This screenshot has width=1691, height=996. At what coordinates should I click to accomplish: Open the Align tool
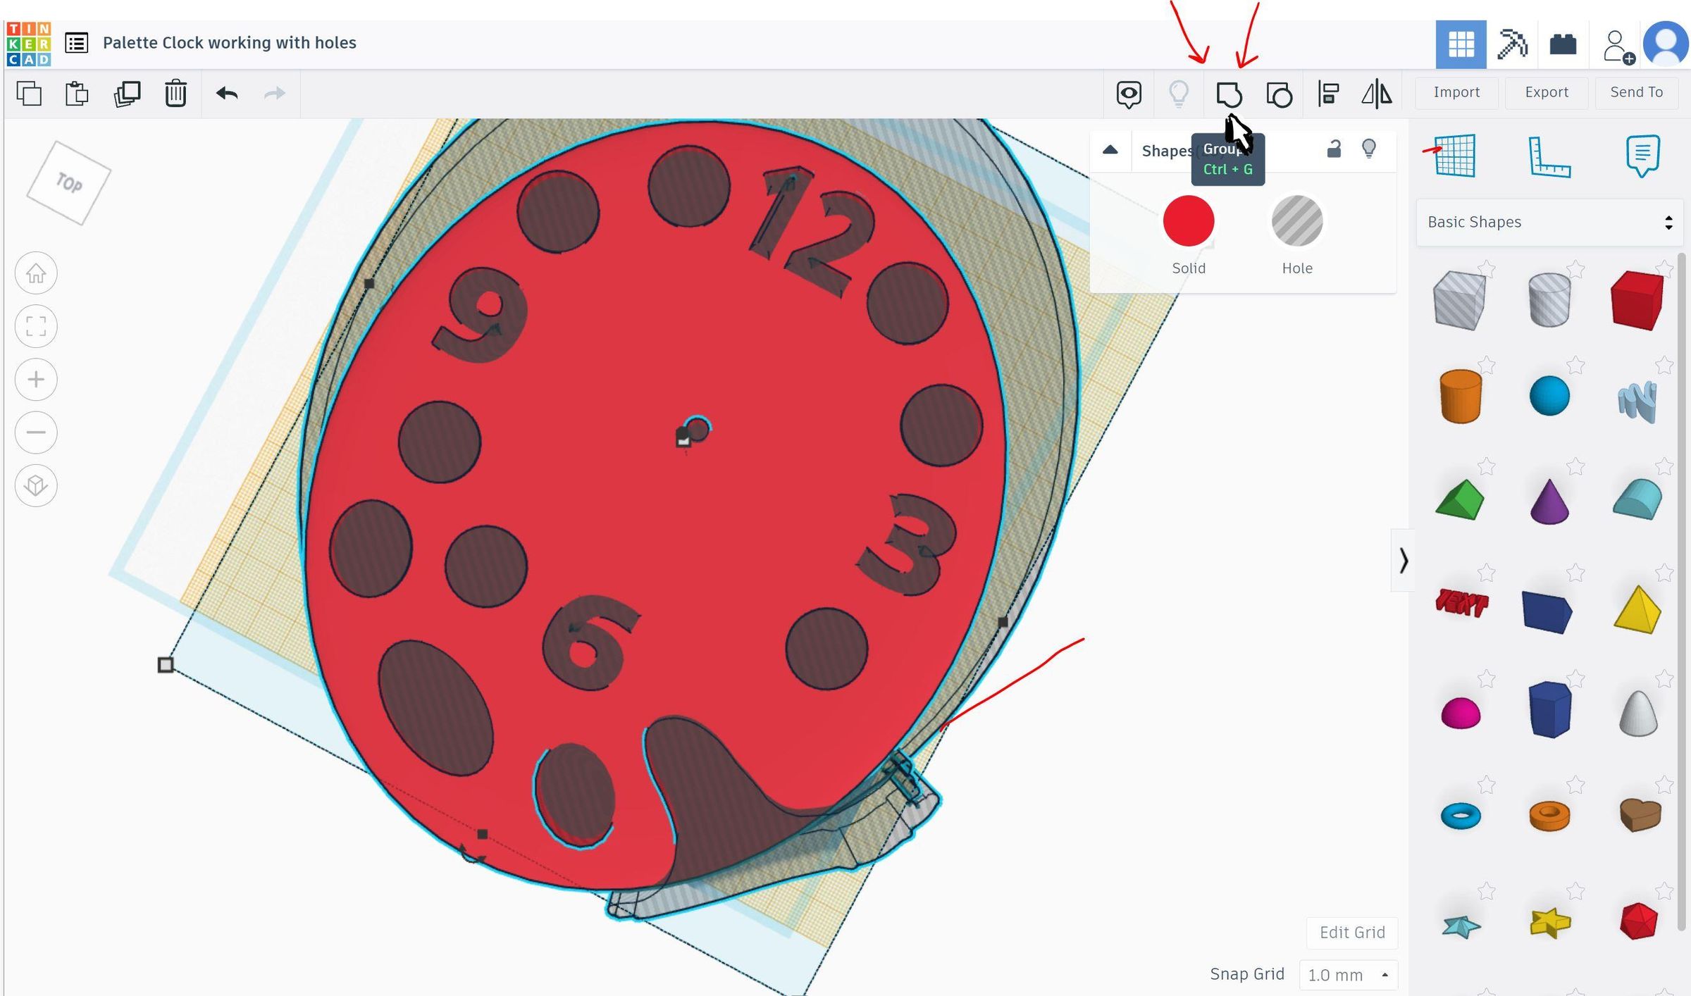[1328, 94]
